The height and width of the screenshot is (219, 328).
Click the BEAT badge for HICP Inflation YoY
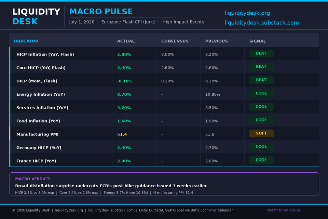tap(261, 53)
